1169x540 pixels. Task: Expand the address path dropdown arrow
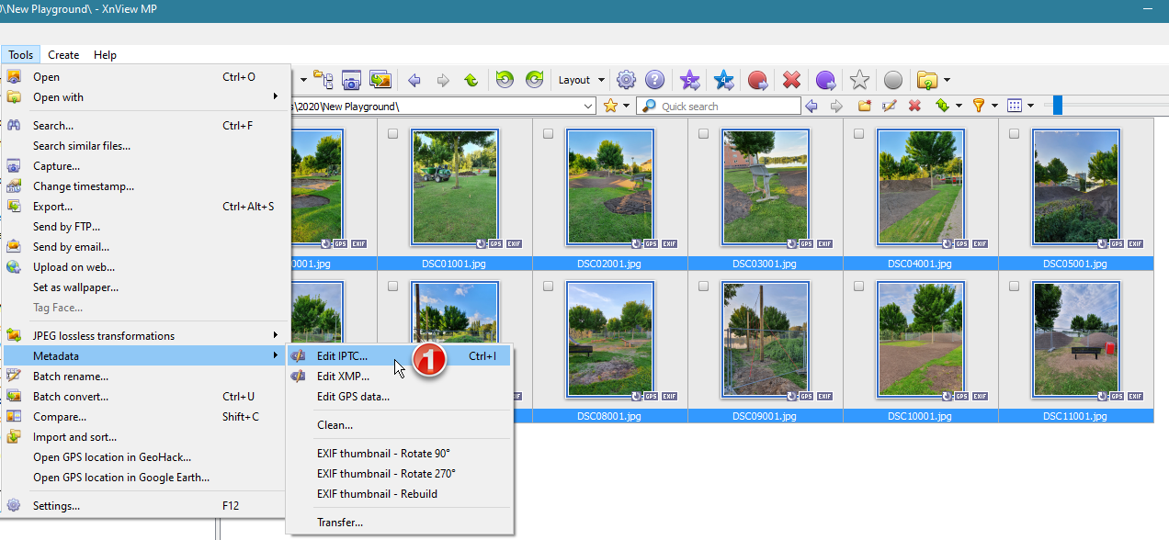[588, 107]
